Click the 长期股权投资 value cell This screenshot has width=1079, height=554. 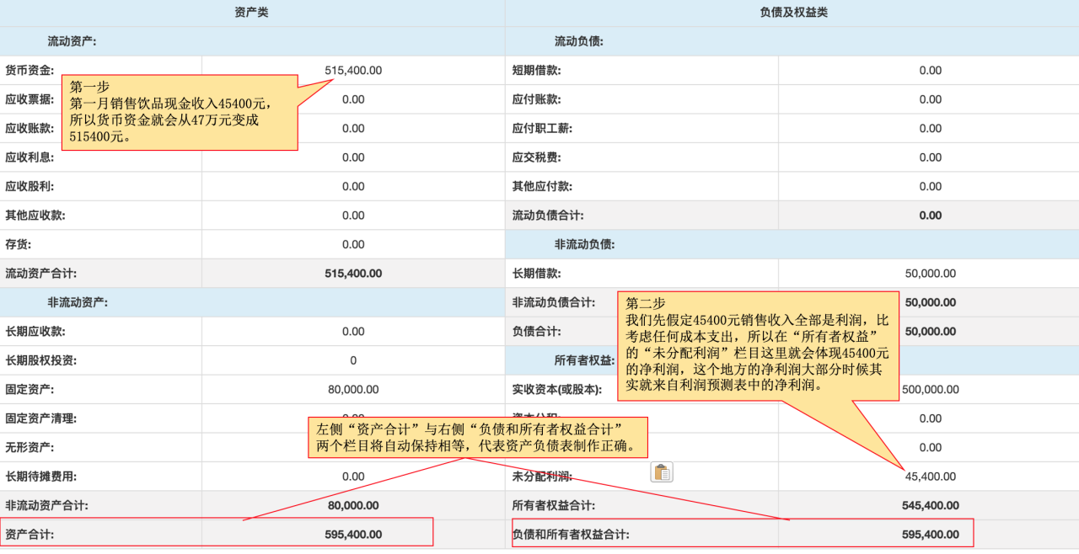(x=353, y=360)
